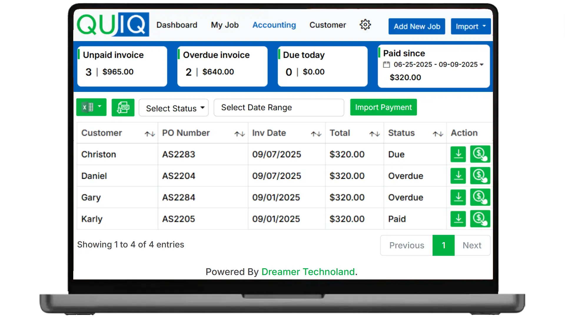
Task: Go to the Customer menu
Action: (x=328, y=25)
